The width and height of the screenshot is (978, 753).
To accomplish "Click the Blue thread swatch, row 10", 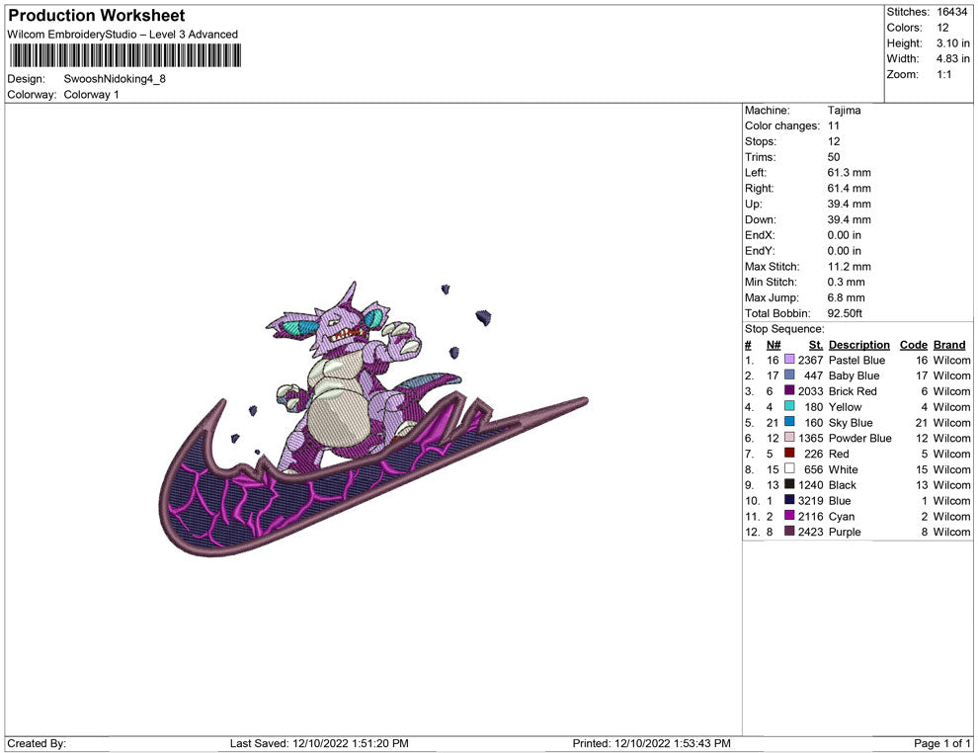I will click(789, 500).
